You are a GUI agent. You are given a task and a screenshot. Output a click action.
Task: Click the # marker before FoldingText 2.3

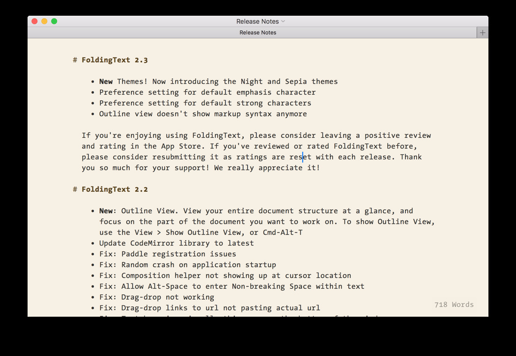point(75,60)
